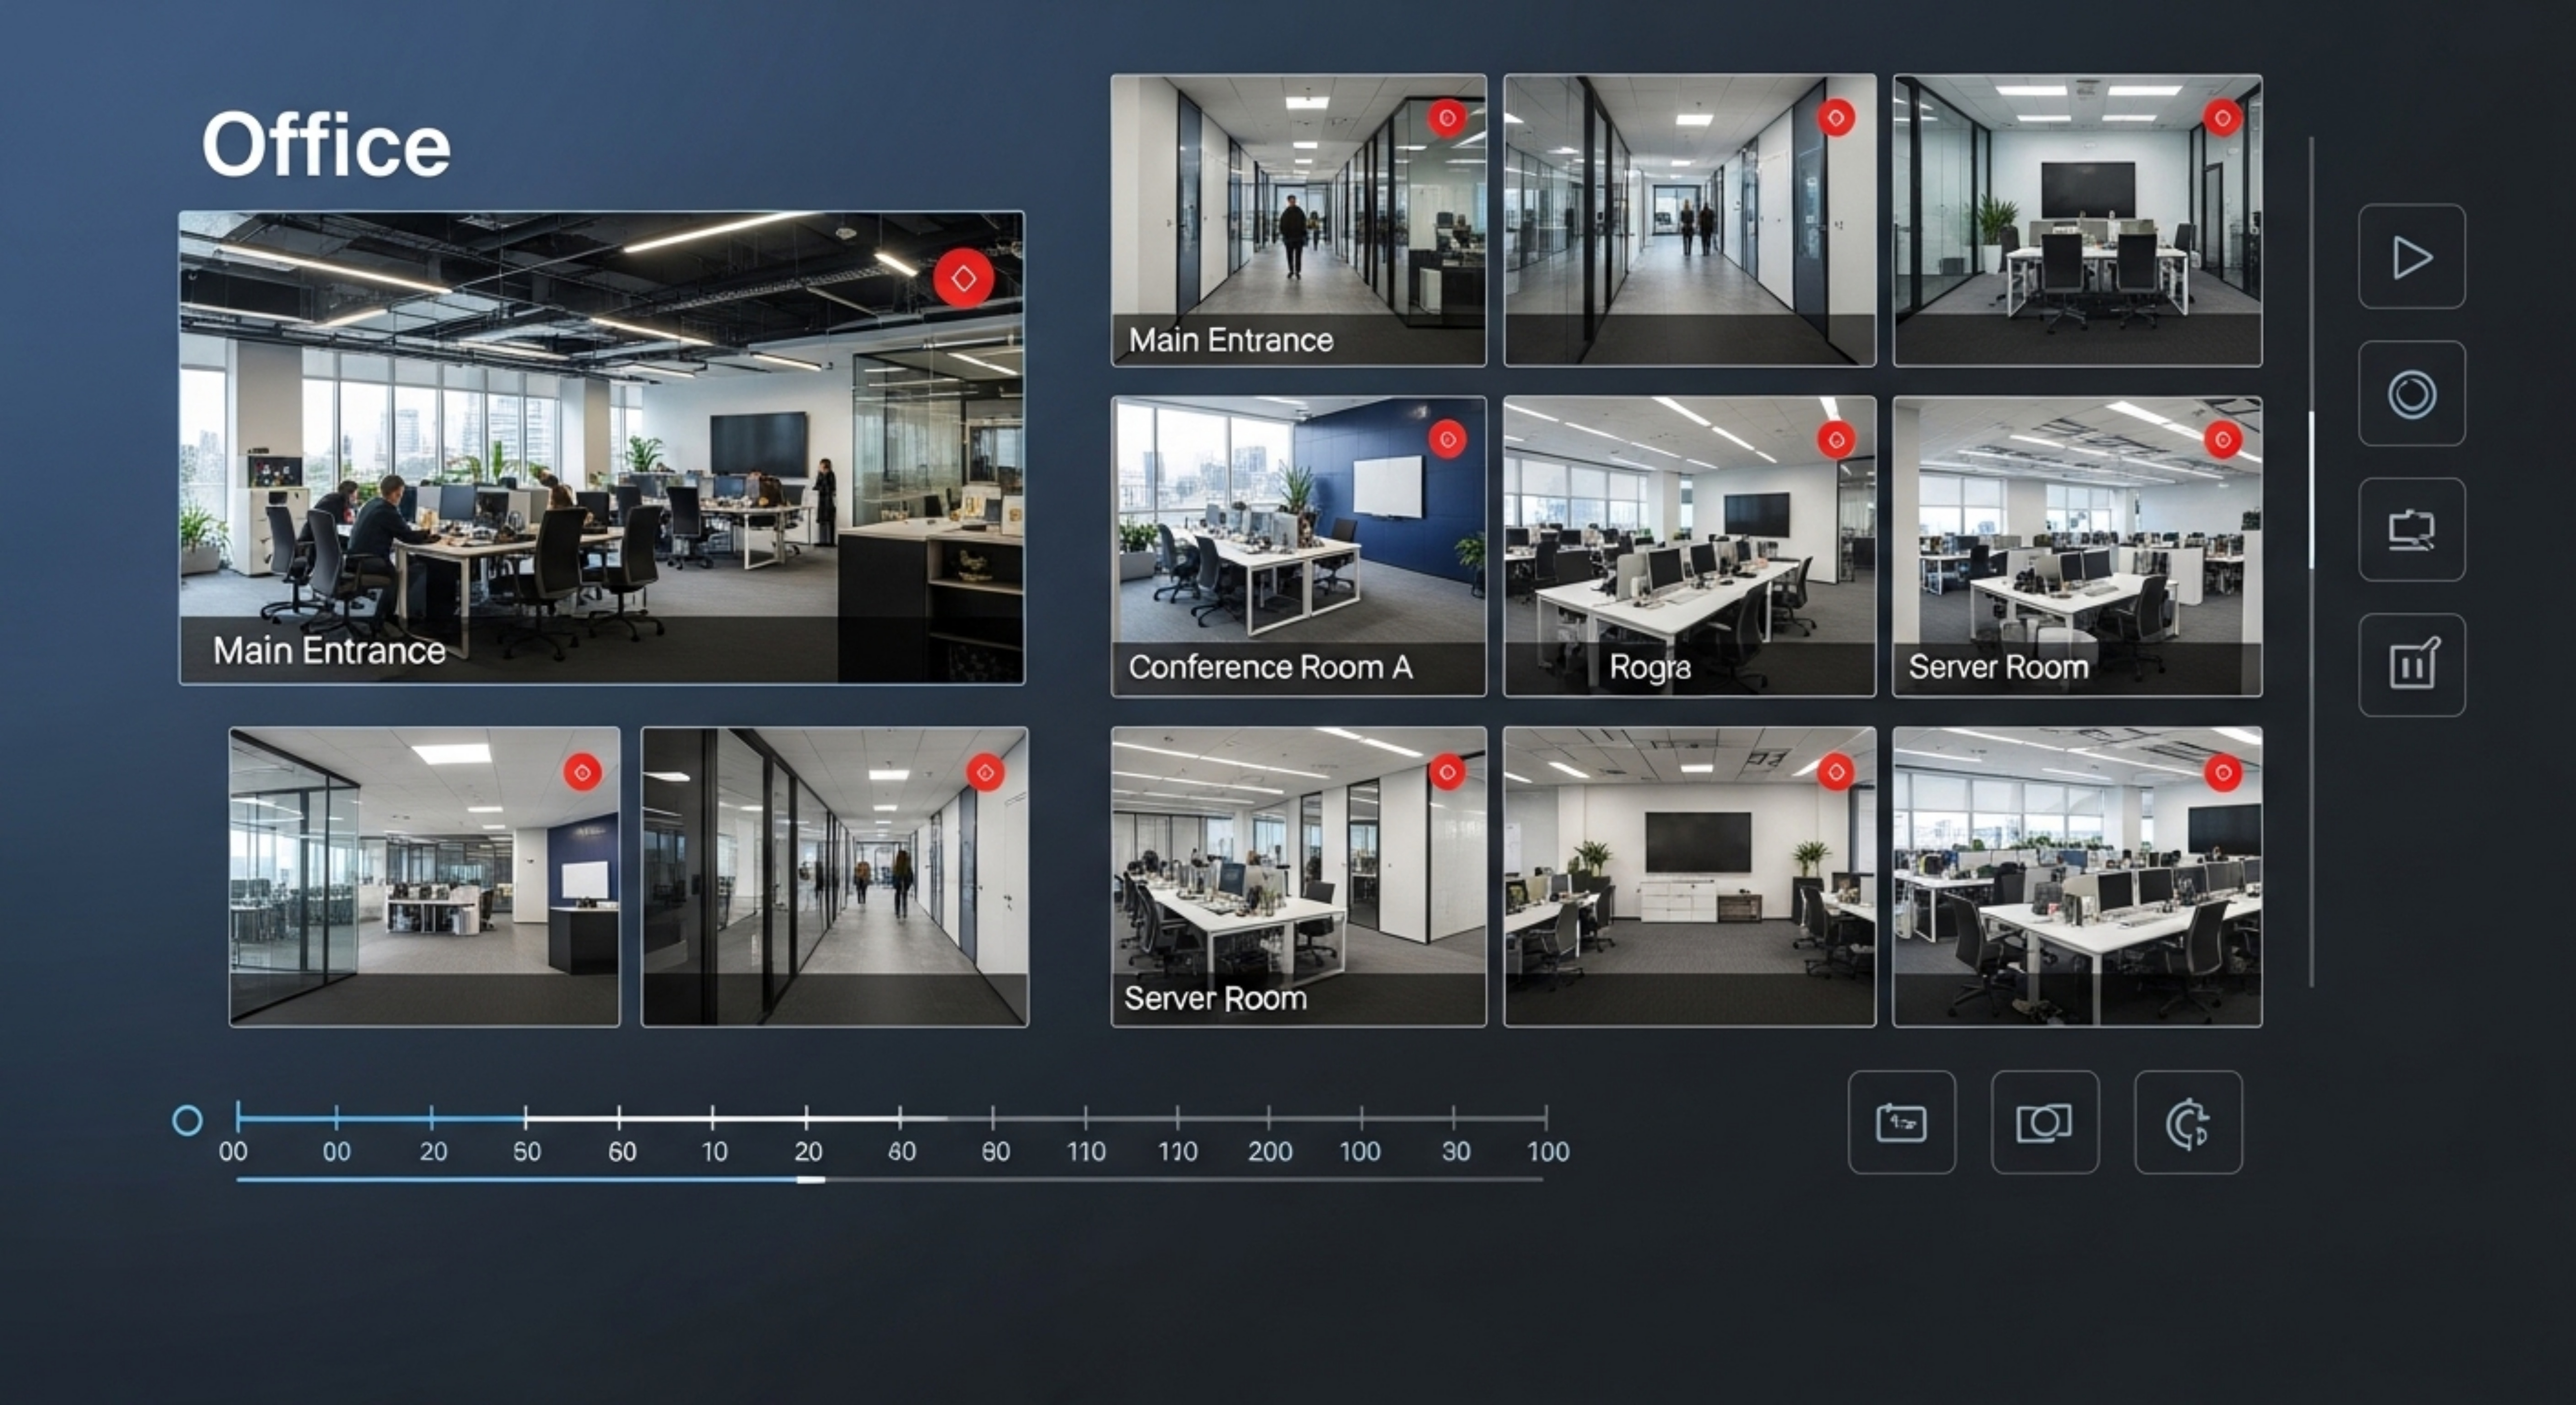Toggle record indicator on small Main Entrance tile
Image resolution: width=2576 pixels, height=1405 pixels.
click(x=1447, y=118)
